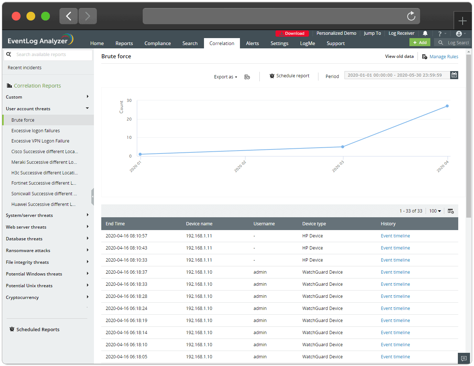
Task: Click the Log Search magnifier icon
Action: [x=441, y=43]
